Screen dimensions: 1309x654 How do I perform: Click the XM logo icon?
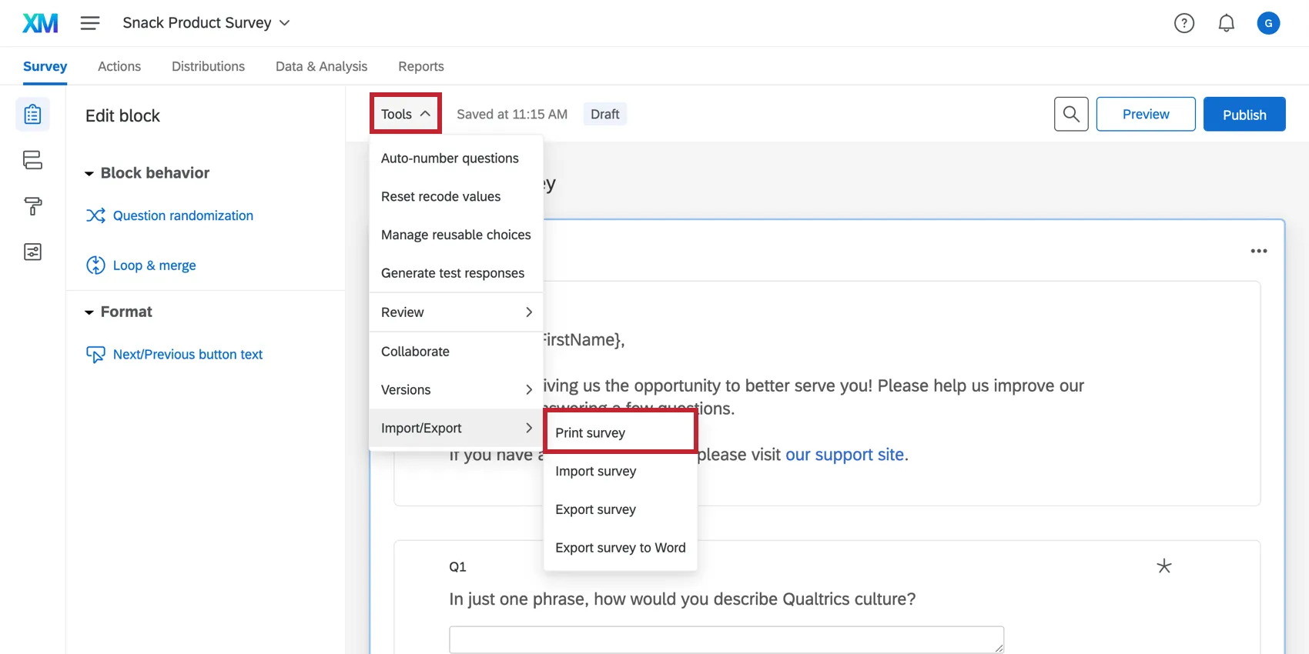40,23
